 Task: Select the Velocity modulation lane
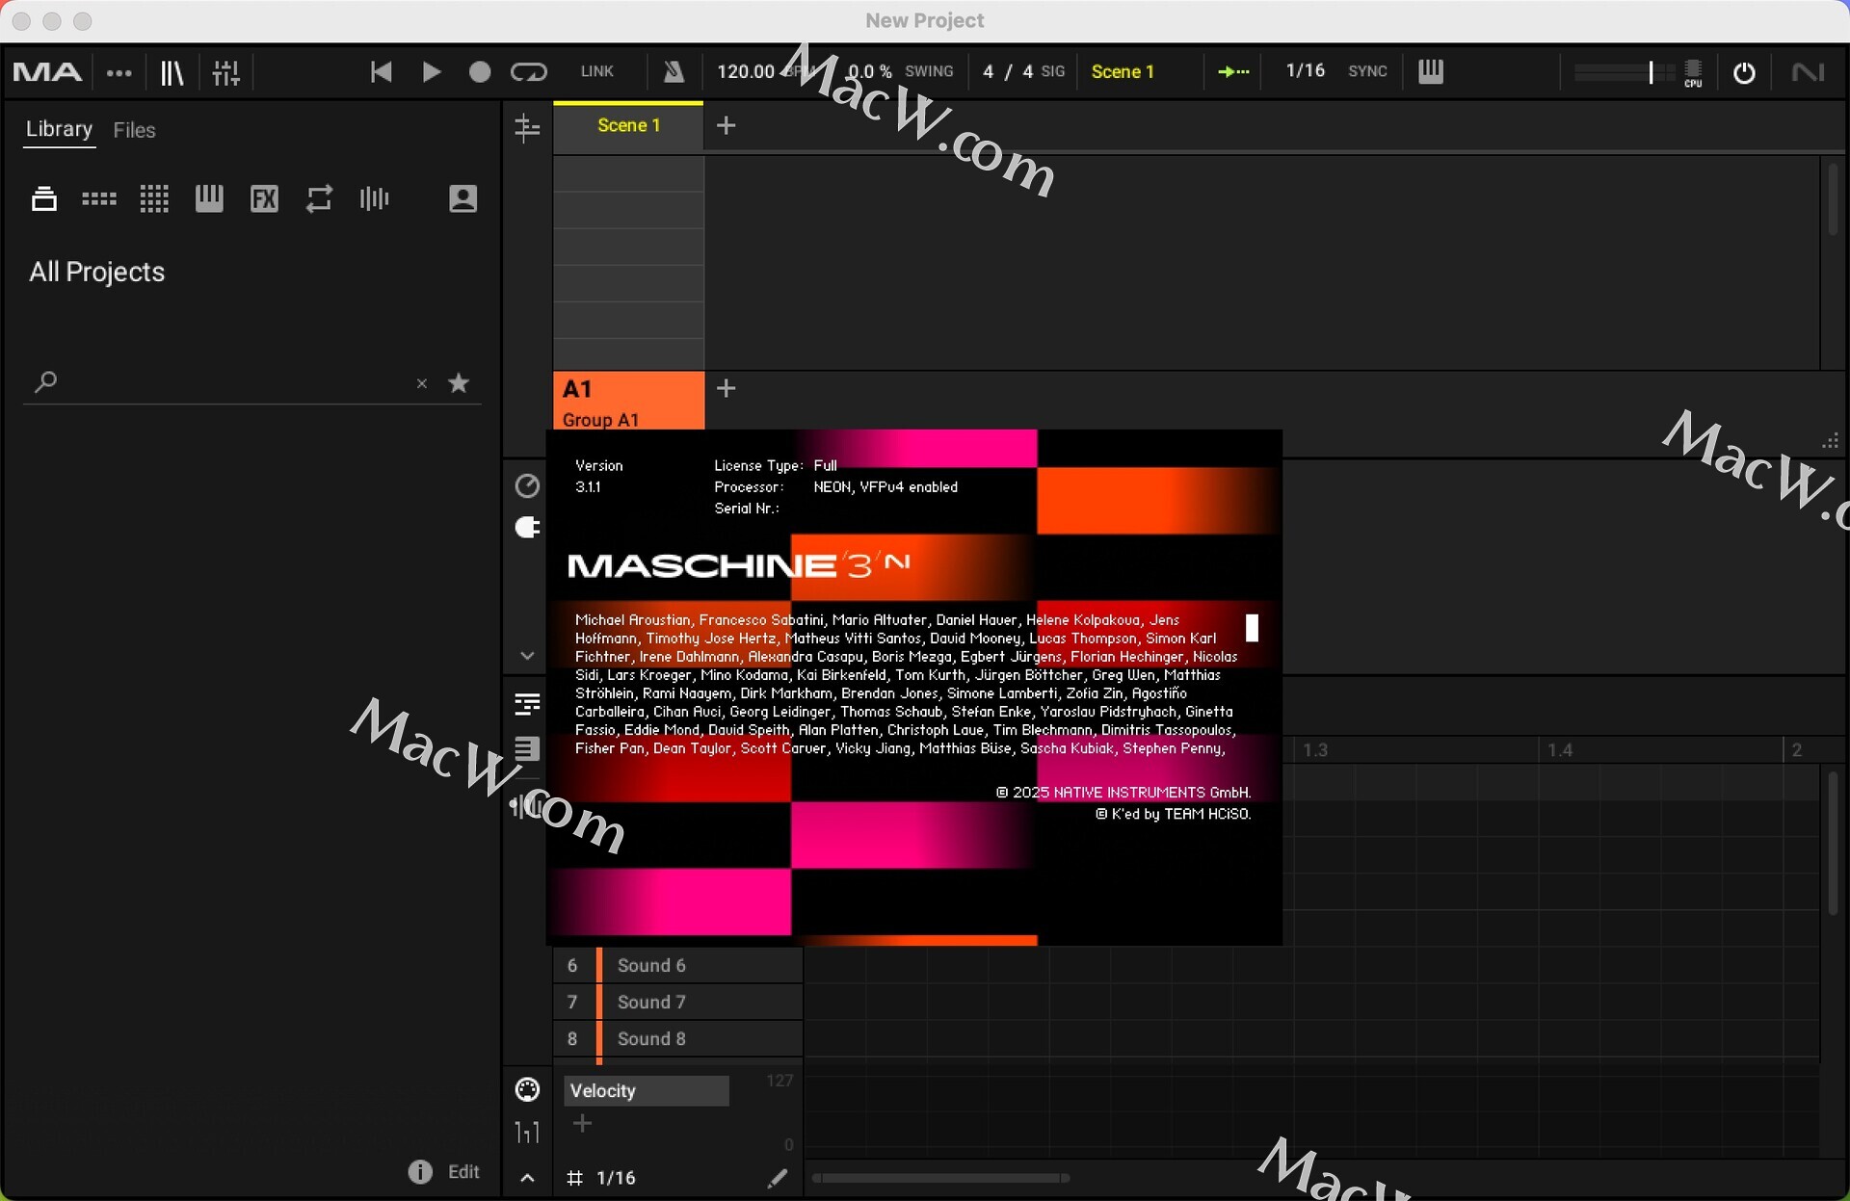tap(646, 1090)
